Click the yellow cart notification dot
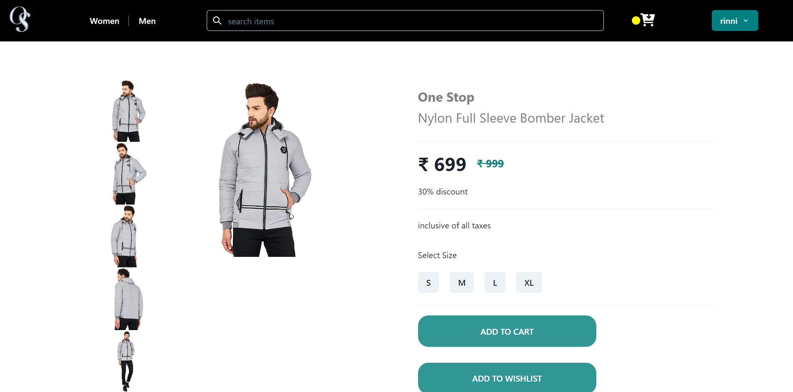793x392 pixels. [x=636, y=20]
